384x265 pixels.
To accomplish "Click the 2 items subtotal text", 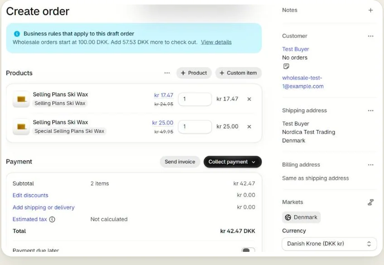I will [100, 183].
